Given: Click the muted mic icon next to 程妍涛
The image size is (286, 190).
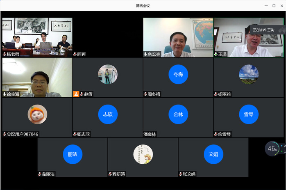Looking at the screenshot, I should [x=110, y=174].
